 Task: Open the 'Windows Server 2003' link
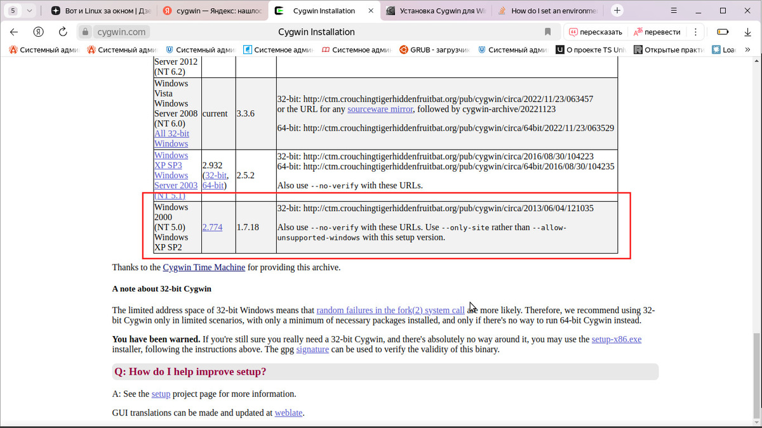point(176,180)
